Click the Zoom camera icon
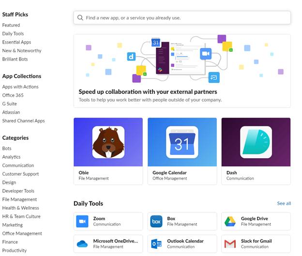Screen dimensions: 302x256 coord(82,221)
